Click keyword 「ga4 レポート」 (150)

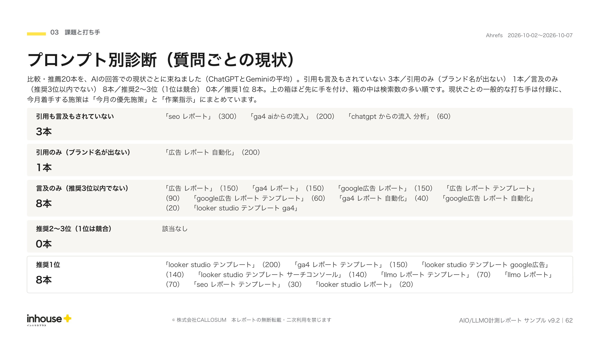pyautogui.click(x=288, y=188)
